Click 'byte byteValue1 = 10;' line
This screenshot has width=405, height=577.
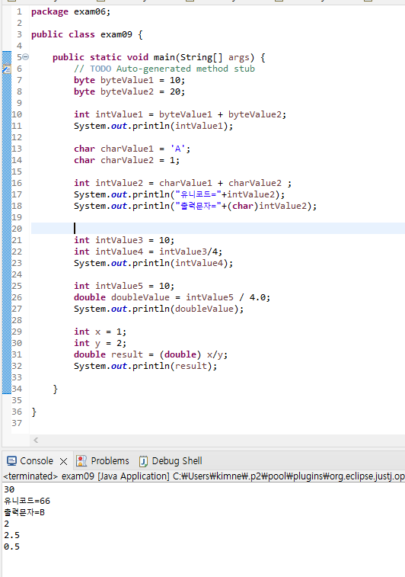129,80
